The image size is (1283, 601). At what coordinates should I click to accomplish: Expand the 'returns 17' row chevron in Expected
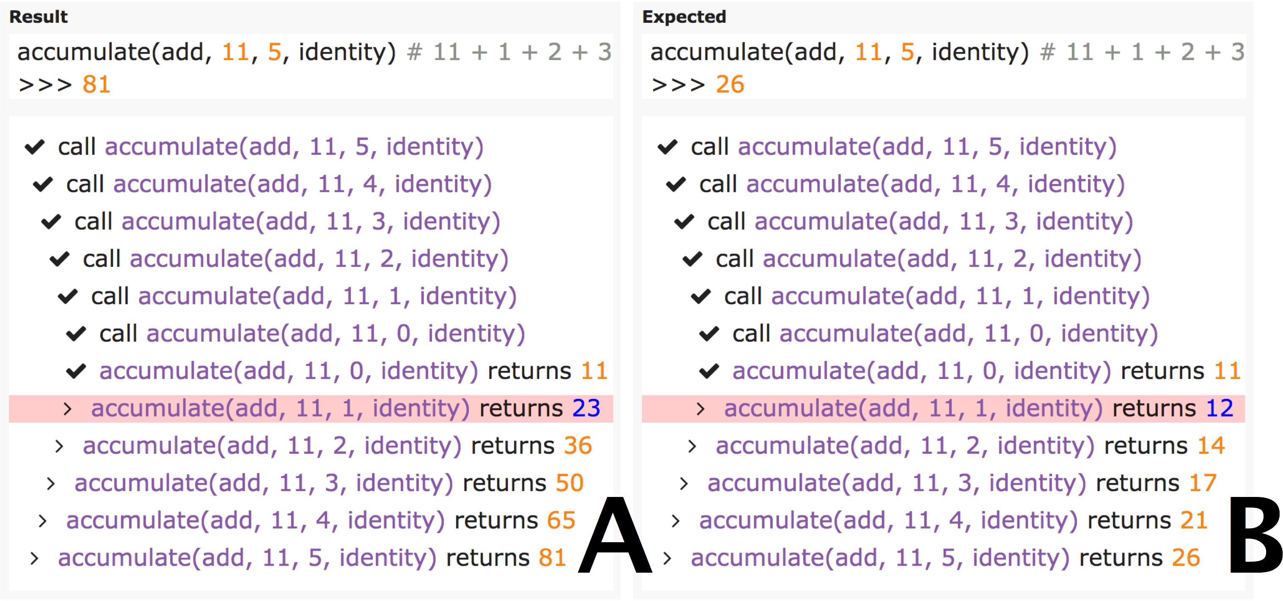684,483
